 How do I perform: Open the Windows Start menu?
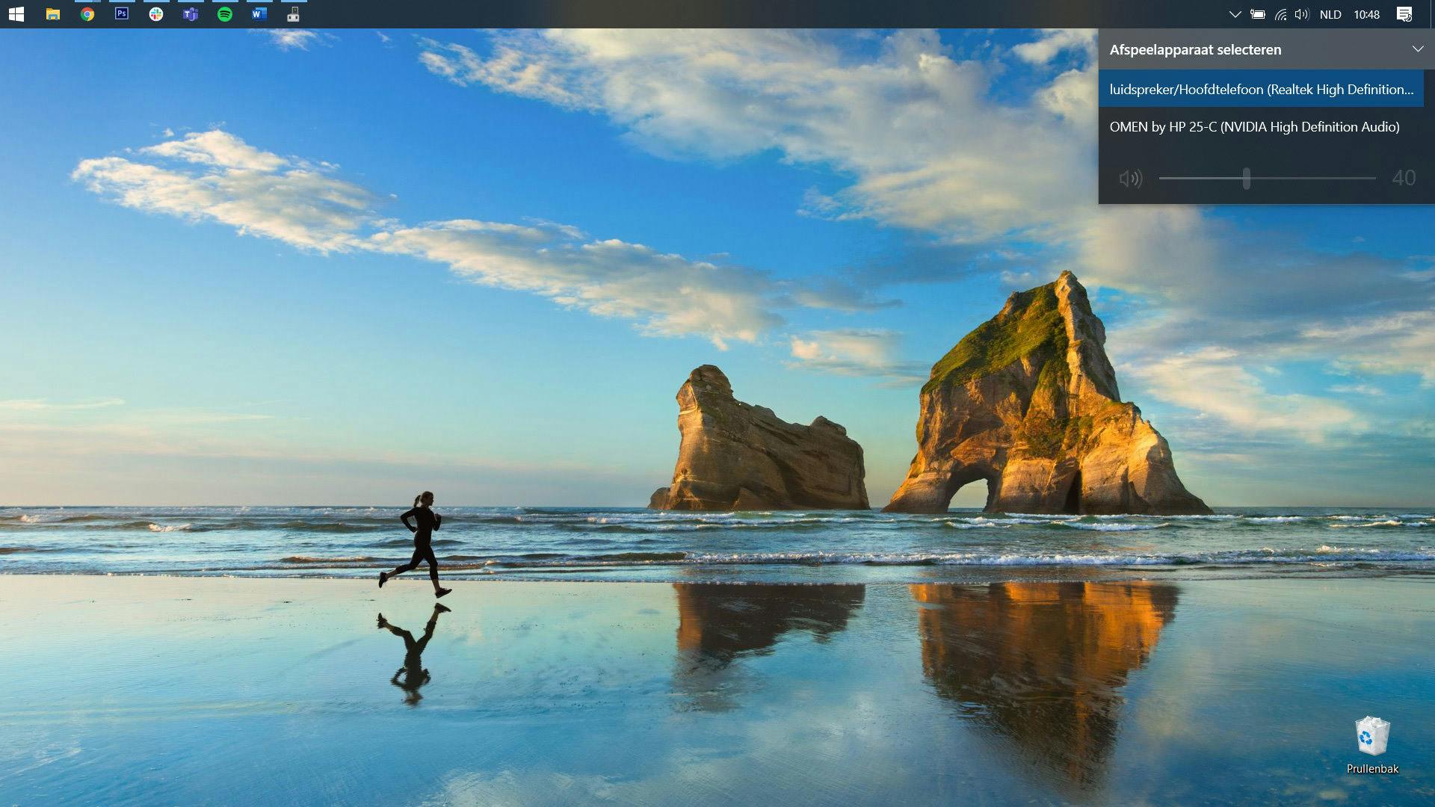coord(16,14)
